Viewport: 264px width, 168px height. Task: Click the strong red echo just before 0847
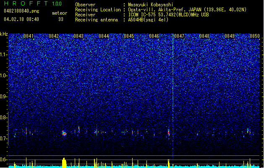(x=169, y=133)
